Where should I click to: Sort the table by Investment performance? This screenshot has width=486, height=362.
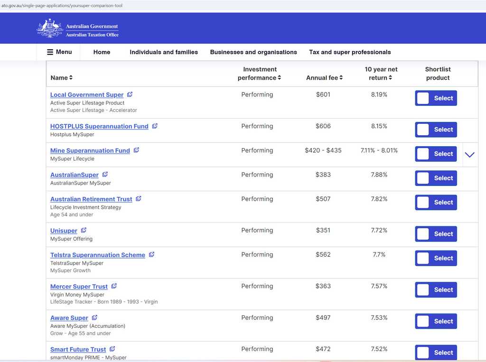tap(259, 74)
